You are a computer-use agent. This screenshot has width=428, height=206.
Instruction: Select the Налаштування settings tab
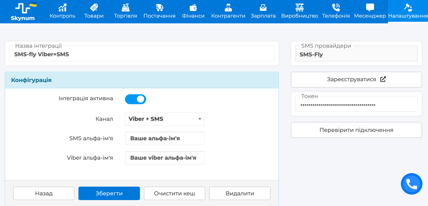click(x=408, y=11)
